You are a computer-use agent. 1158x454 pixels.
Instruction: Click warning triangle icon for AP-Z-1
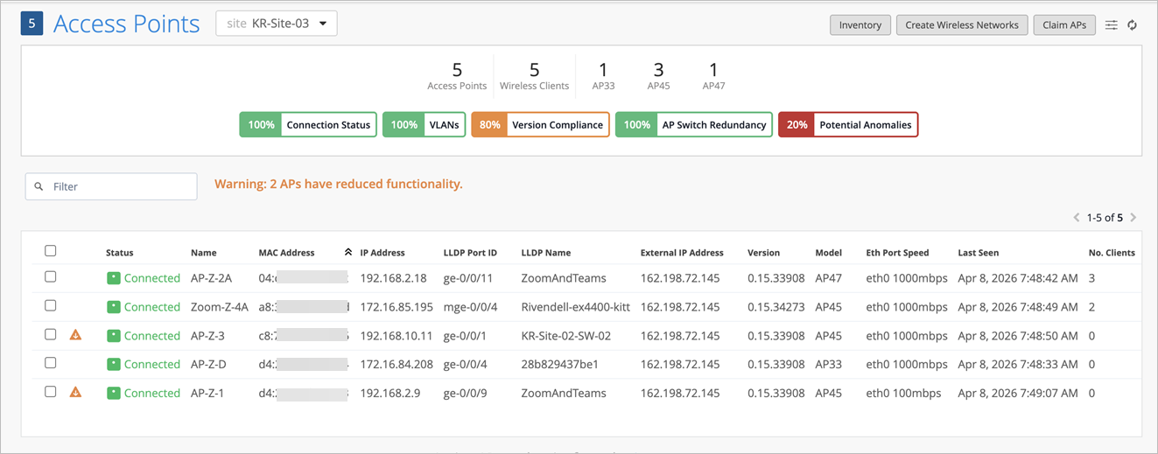point(75,393)
